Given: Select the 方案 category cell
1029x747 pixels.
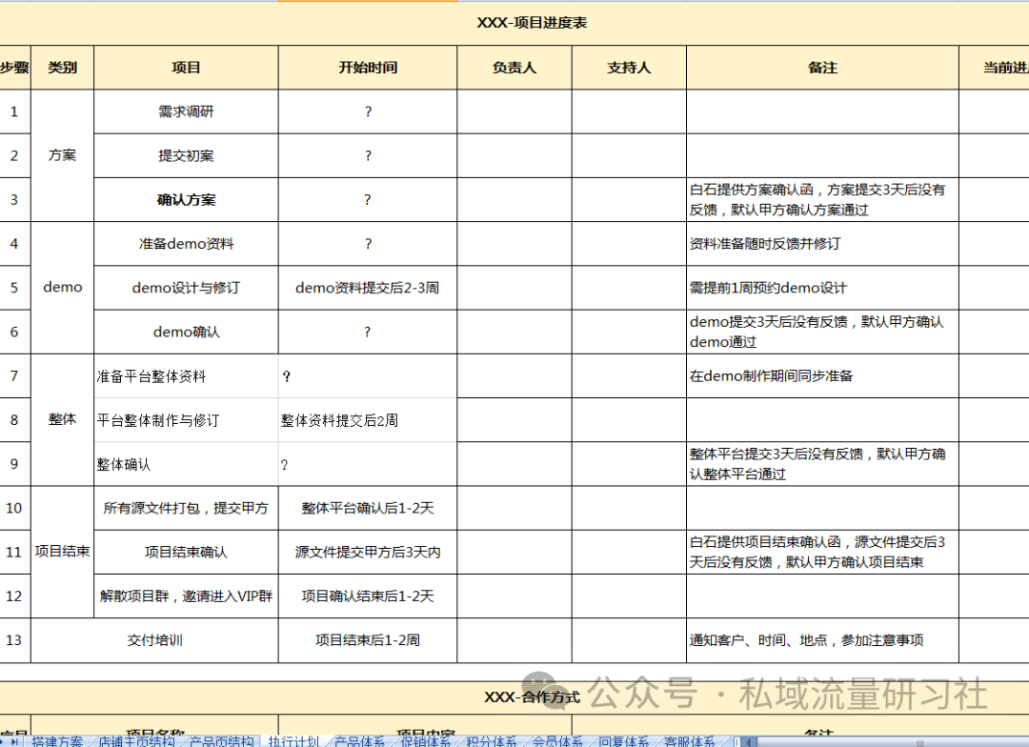Looking at the screenshot, I should pyautogui.click(x=62, y=155).
